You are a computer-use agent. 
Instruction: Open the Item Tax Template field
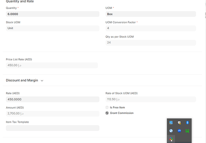53,128
